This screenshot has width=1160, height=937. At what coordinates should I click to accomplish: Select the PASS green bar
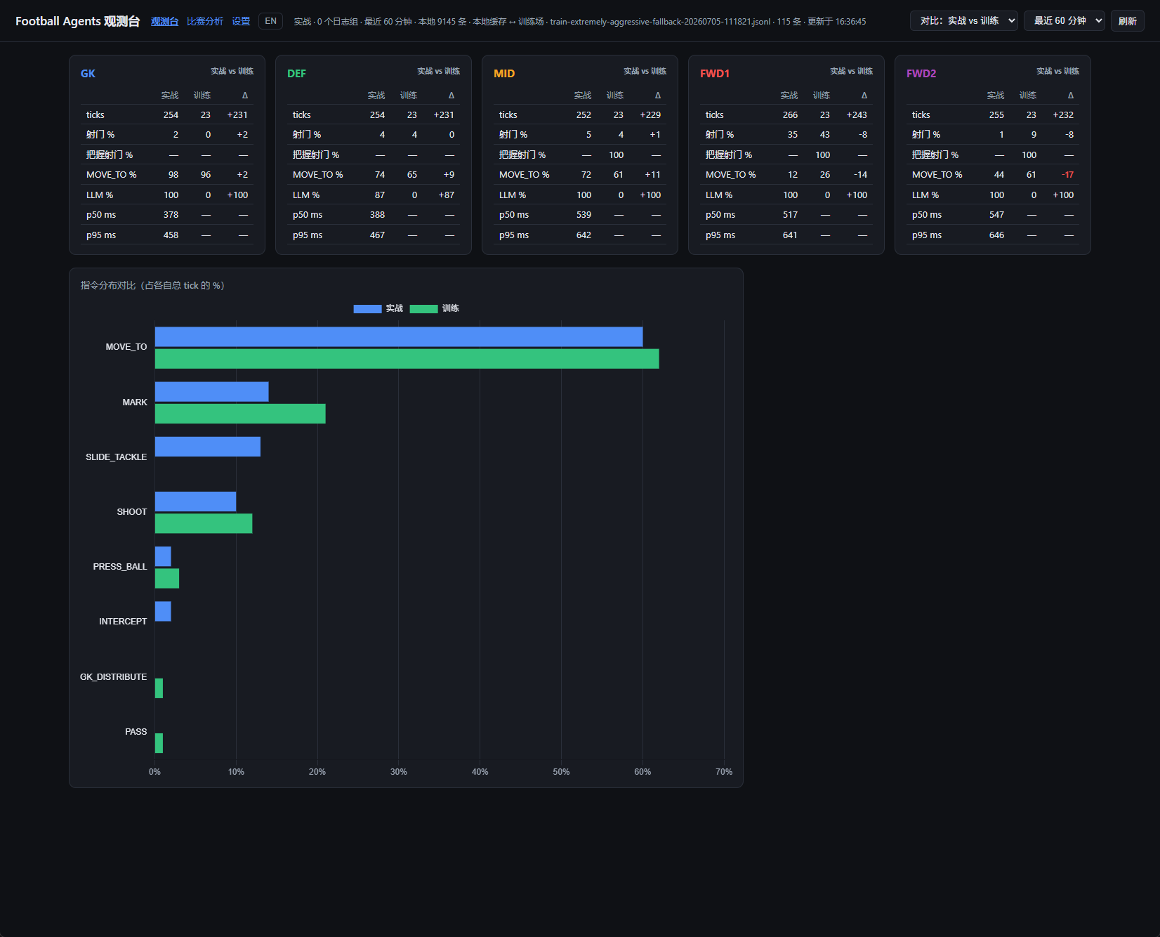(159, 743)
